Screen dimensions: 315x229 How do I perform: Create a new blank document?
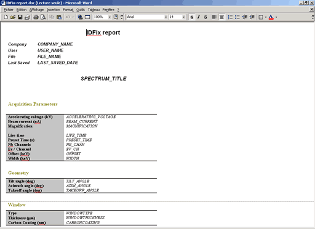tap(6, 17)
